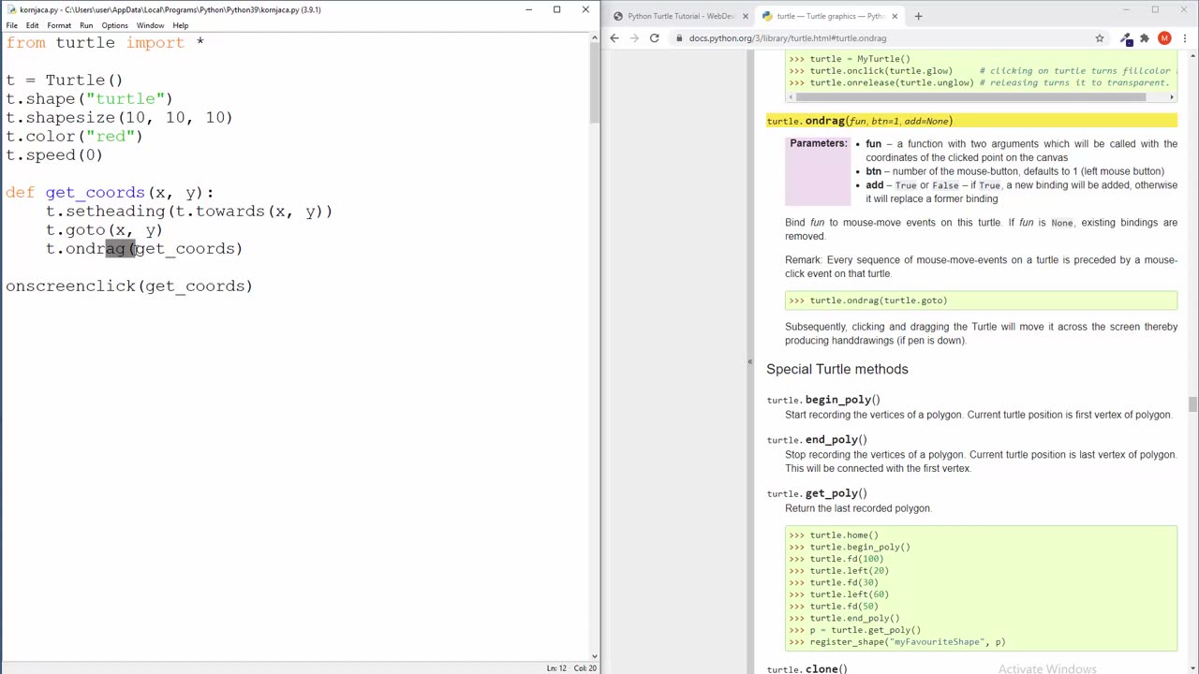Image resolution: width=1199 pixels, height=674 pixels.
Task: Click the turtle.clone() heading
Action: pos(807,668)
